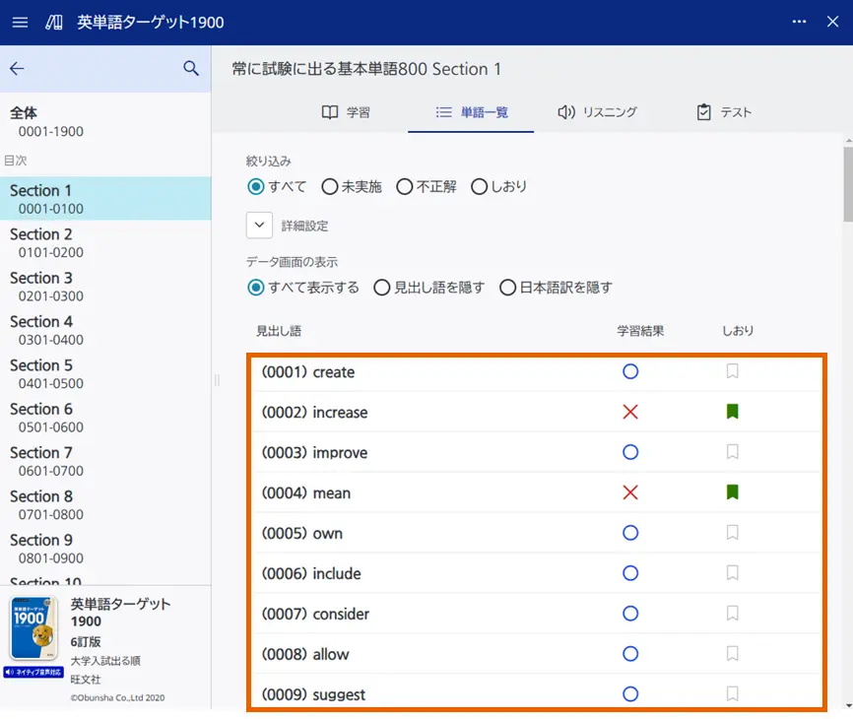Click the search magnifier icon in sidebar
The width and height of the screenshot is (853, 719).
tap(191, 69)
